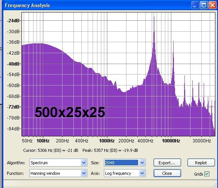Screen dimensions: 218x188
Task: Click the Export... button
Action: click(167, 162)
